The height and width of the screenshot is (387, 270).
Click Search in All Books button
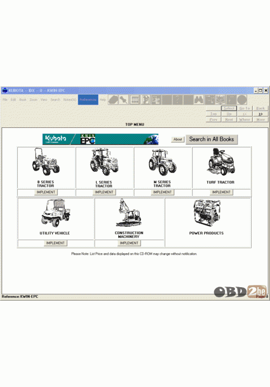pos(212,139)
